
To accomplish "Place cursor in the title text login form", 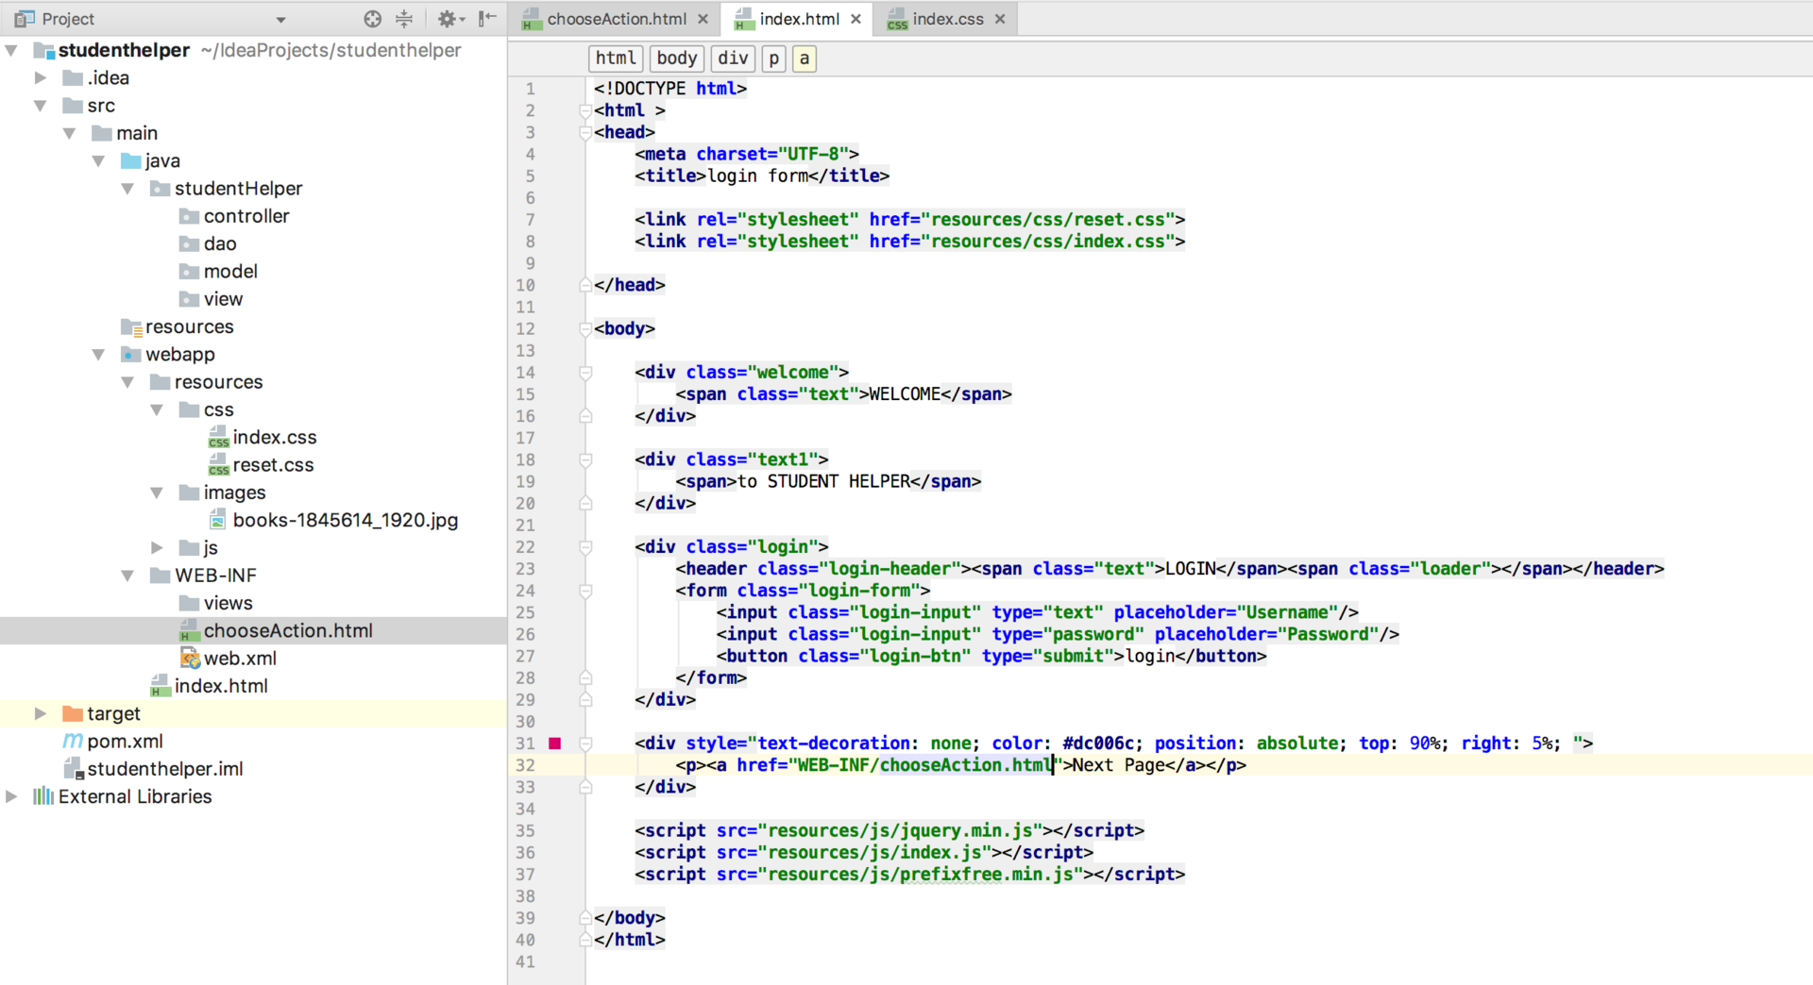I will [x=758, y=175].
